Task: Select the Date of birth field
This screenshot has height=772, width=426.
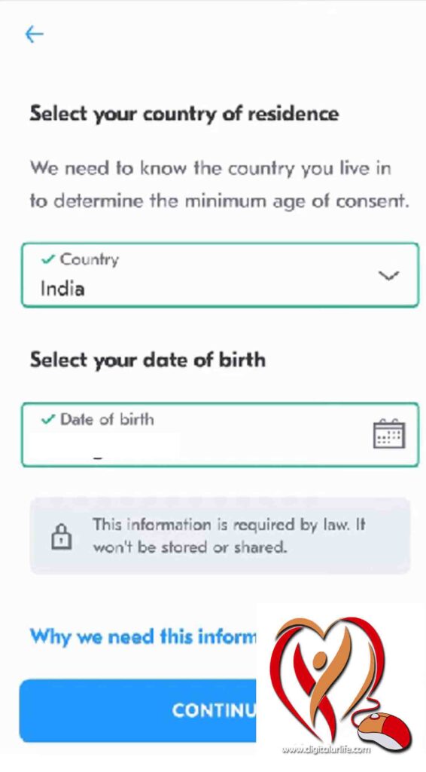Action: click(220, 435)
